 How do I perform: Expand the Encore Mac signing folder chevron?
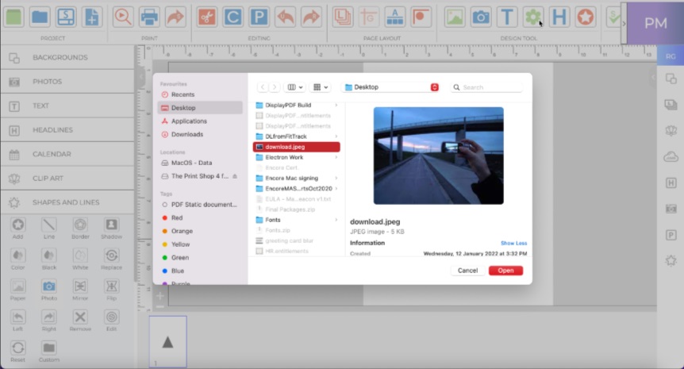(x=336, y=179)
